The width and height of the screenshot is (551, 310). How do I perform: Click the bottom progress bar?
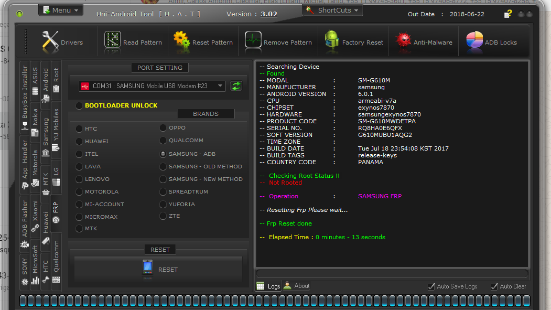(x=275, y=301)
